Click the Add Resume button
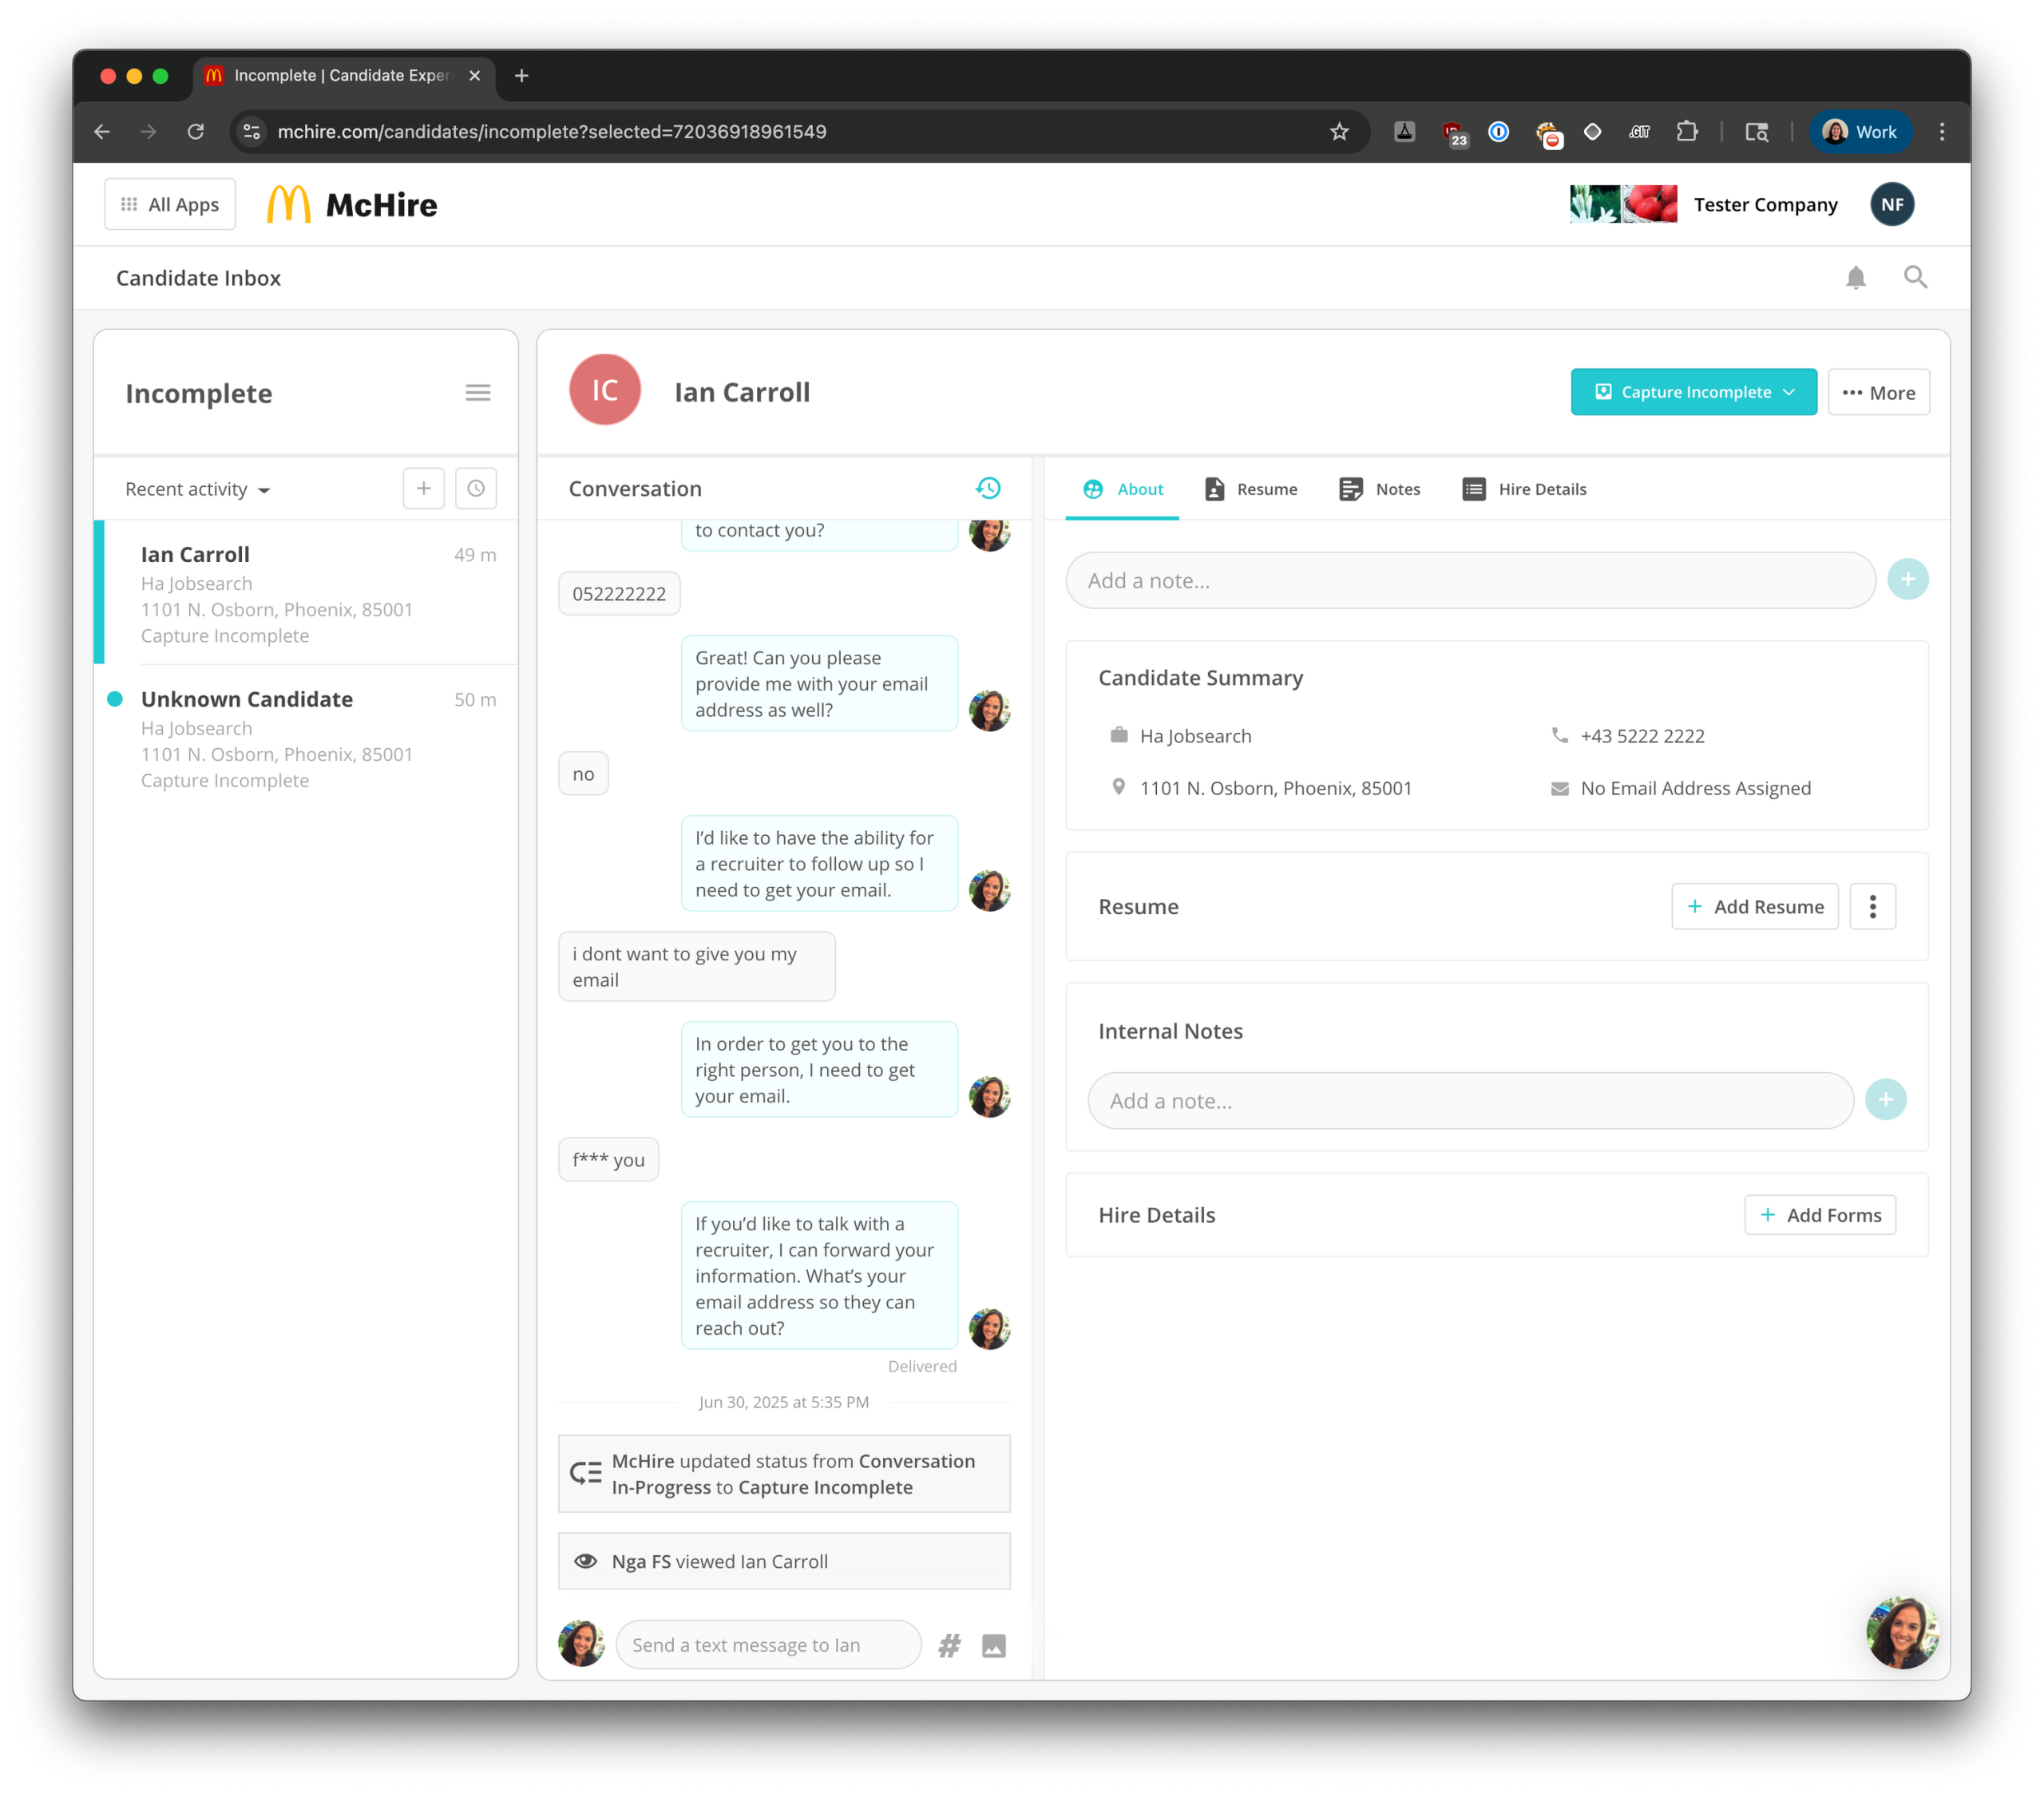The image size is (2044, 1797). click(x=1755, y=906)
